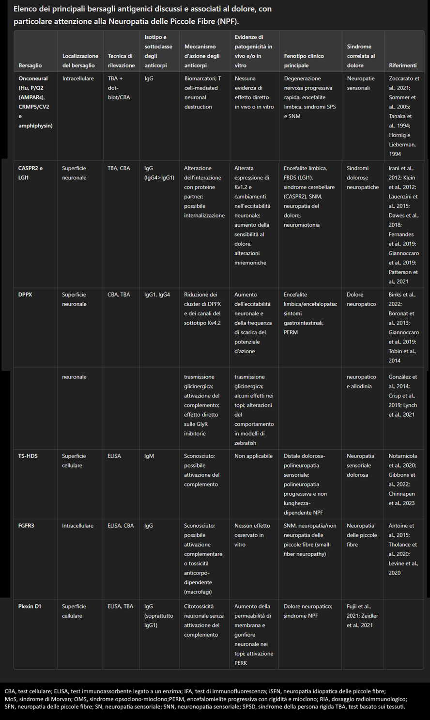Click the 'CASPR2 e LGI1' row label
This screenshot has width=430, height=720.
point(31,173)
